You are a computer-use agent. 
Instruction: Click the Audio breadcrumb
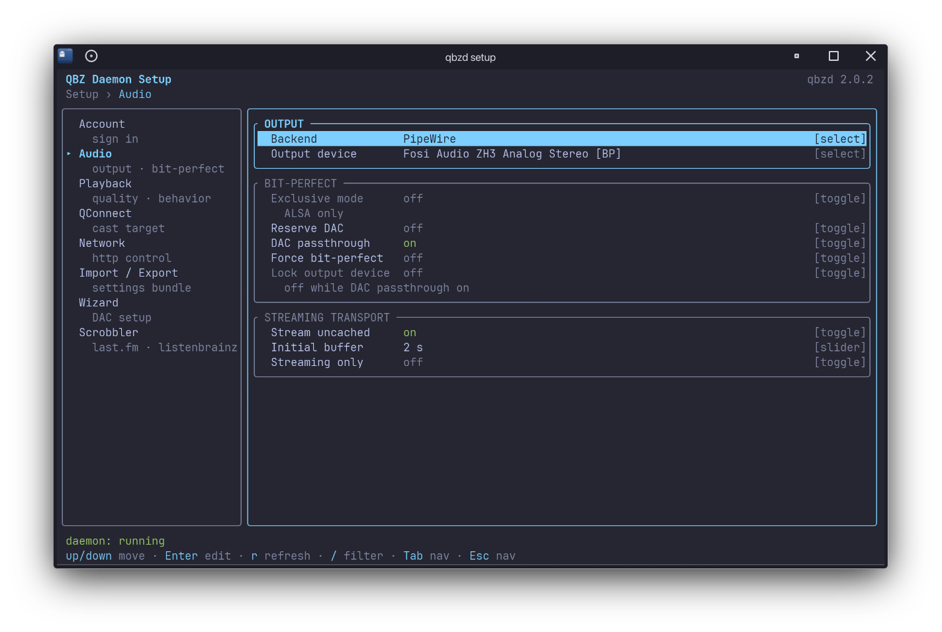[x=135, y=95]
